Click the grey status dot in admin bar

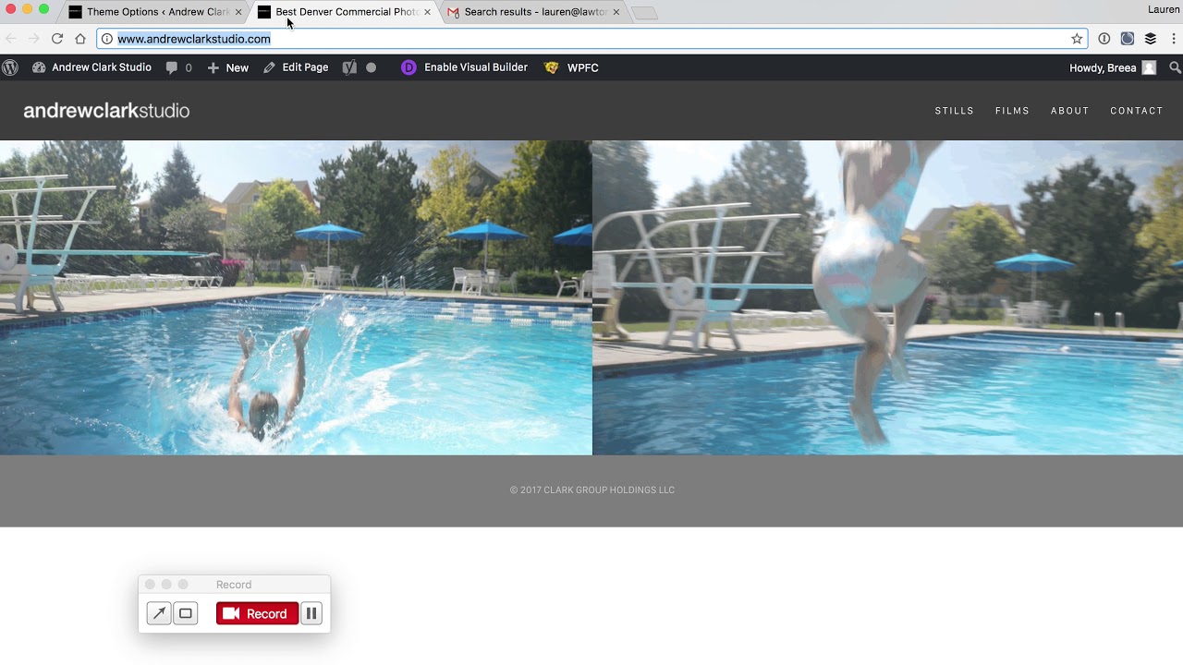coord(371,67)
